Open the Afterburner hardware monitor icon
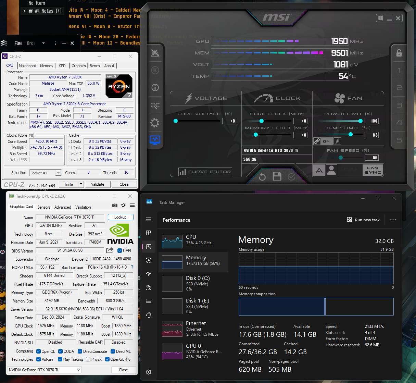Viewport: 416px width, 383px height. [x=155, y=140]
